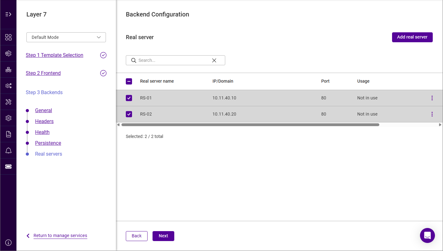Open the ticket icon in the sidebar
This screenshot has height=251, width=443.
coord(8,167)
